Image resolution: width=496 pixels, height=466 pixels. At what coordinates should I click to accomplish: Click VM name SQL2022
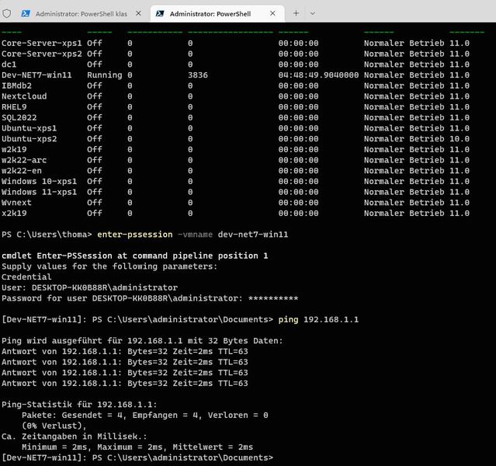[19, 117]
